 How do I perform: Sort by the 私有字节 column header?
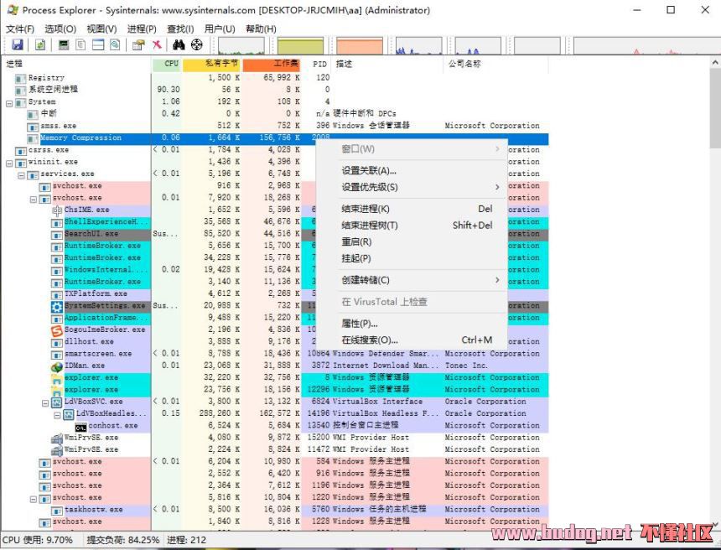point(211,64)
